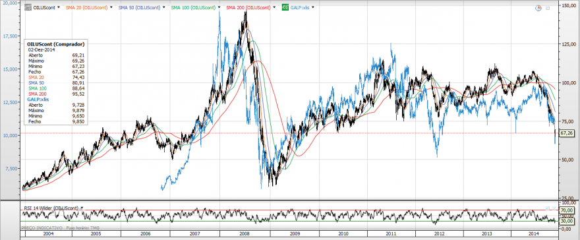580x240 pixels.
Task: Select the OILUScont series label
Action: (x=44, y=7)
